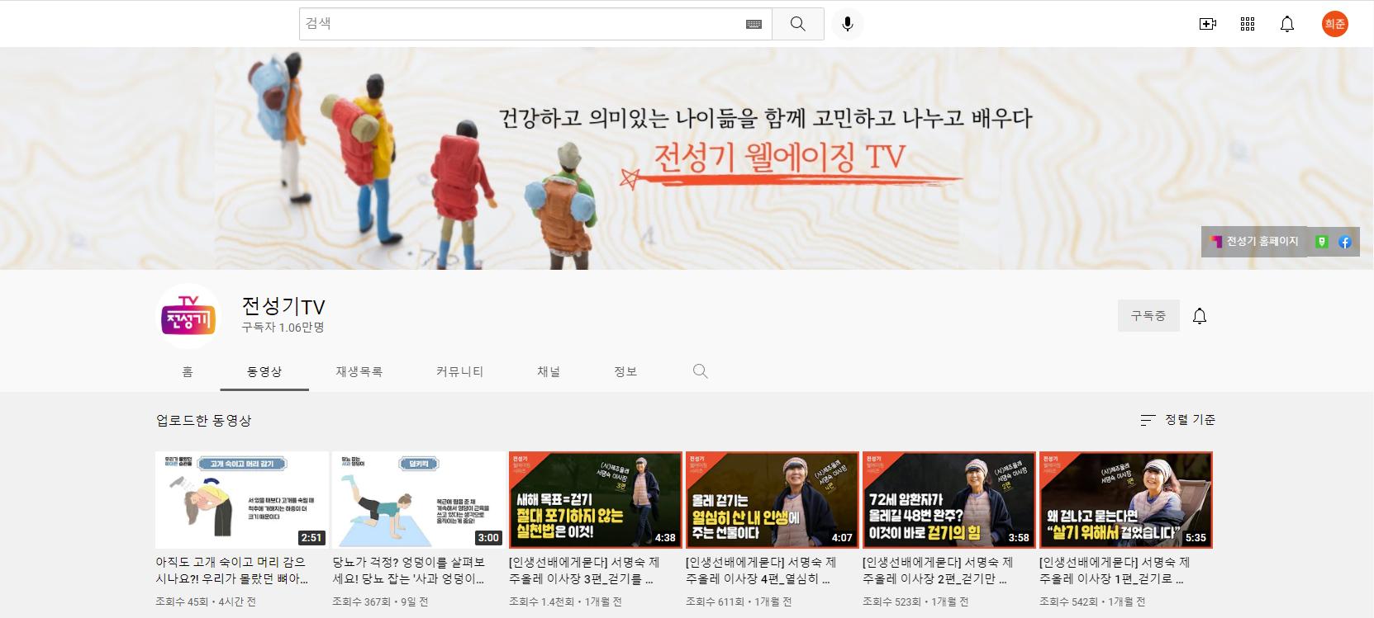Open the account avatar menu

[1334, 24]
